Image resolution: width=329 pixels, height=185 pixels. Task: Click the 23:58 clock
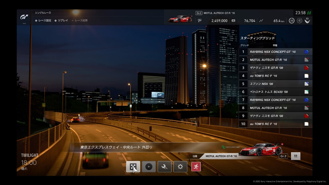coord(300,13)
